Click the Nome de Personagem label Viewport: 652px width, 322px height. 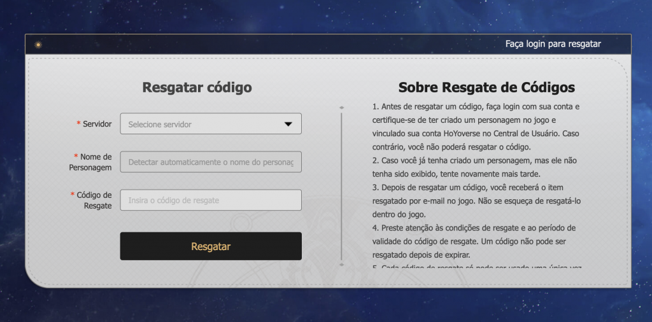click(92, 162)
